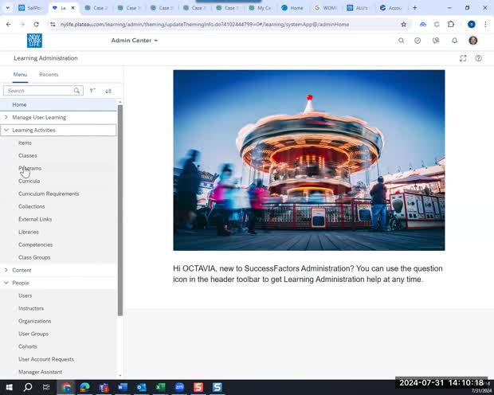The width and height of the screenshot is (494, 395).
Task: Toggle full screen mode icon
Action: click(463, 58)
